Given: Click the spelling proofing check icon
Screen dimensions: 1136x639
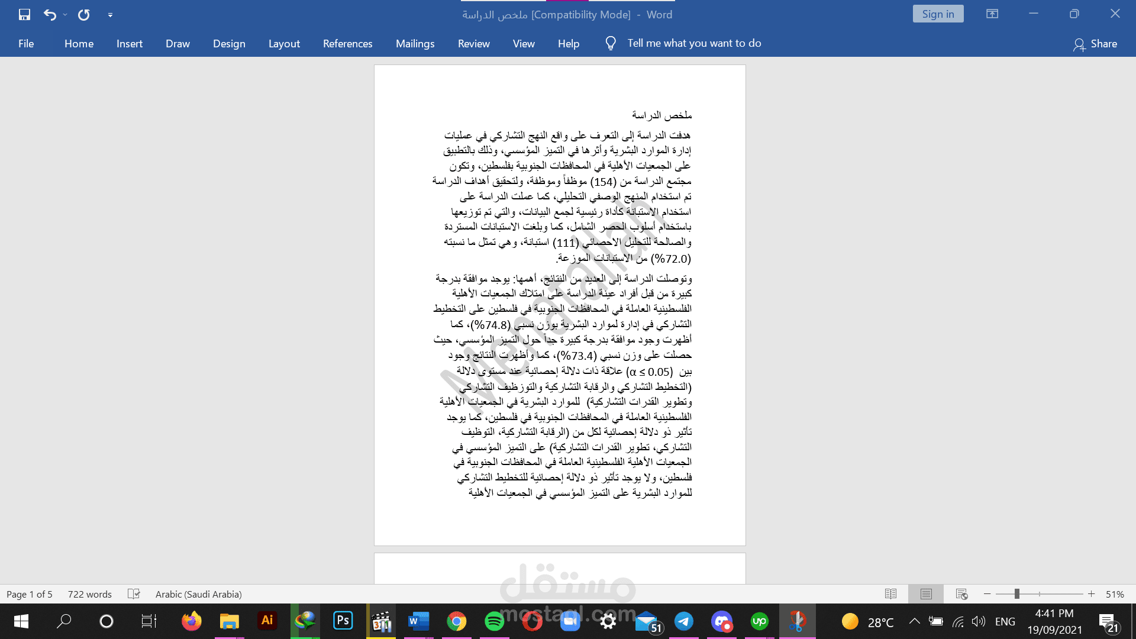Looking at the screenshot, I should pos(134,594).
